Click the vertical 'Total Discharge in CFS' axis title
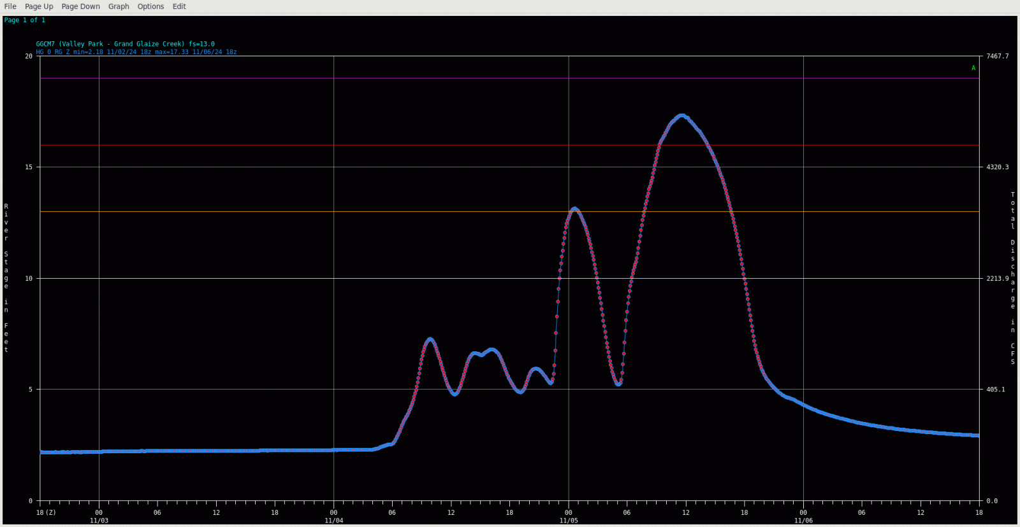1020x527 pixels. coord(1012,278)
